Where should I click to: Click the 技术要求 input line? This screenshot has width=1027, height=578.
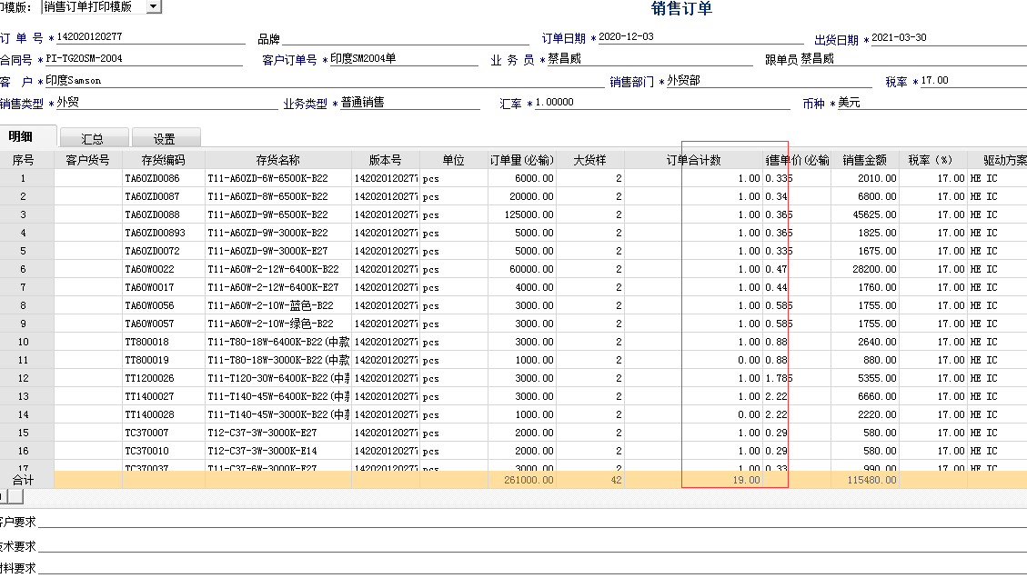point(532,545)
